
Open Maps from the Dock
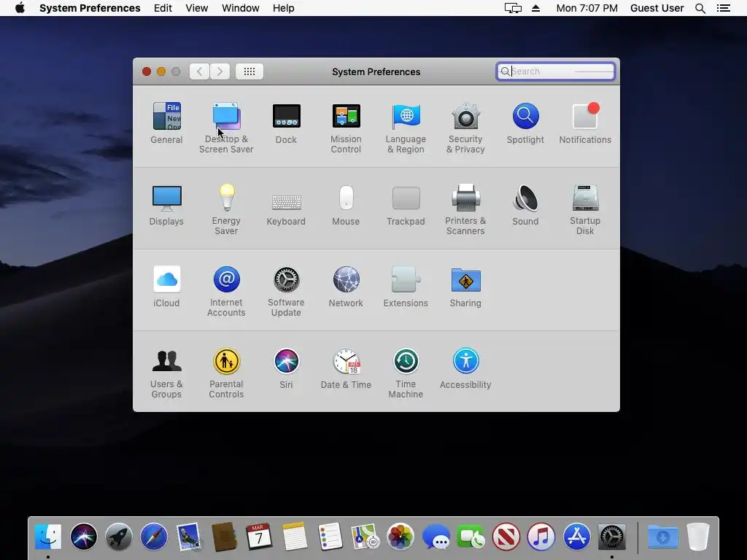(365, 537)
